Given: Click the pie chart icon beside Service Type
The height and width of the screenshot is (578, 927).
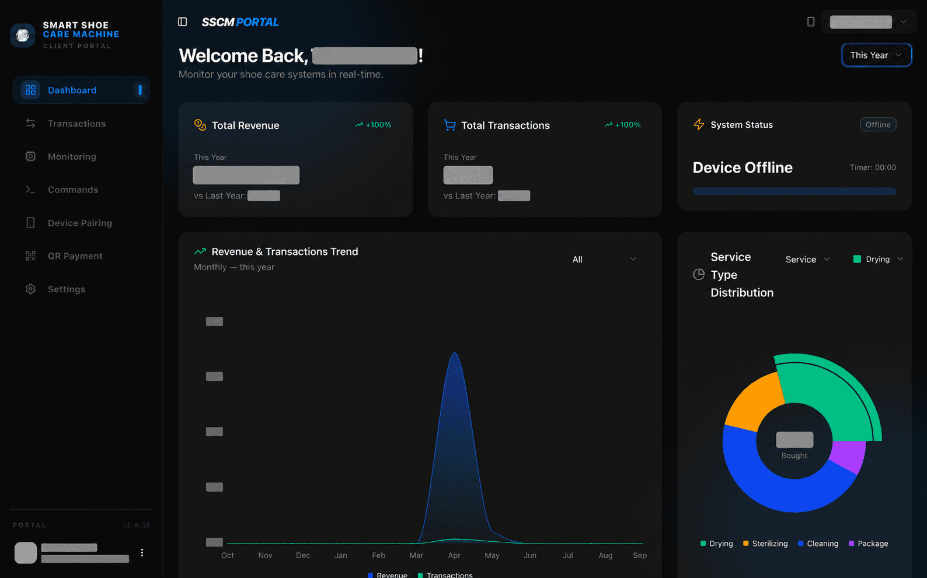Looking at the screenshot, I should 699,275.
